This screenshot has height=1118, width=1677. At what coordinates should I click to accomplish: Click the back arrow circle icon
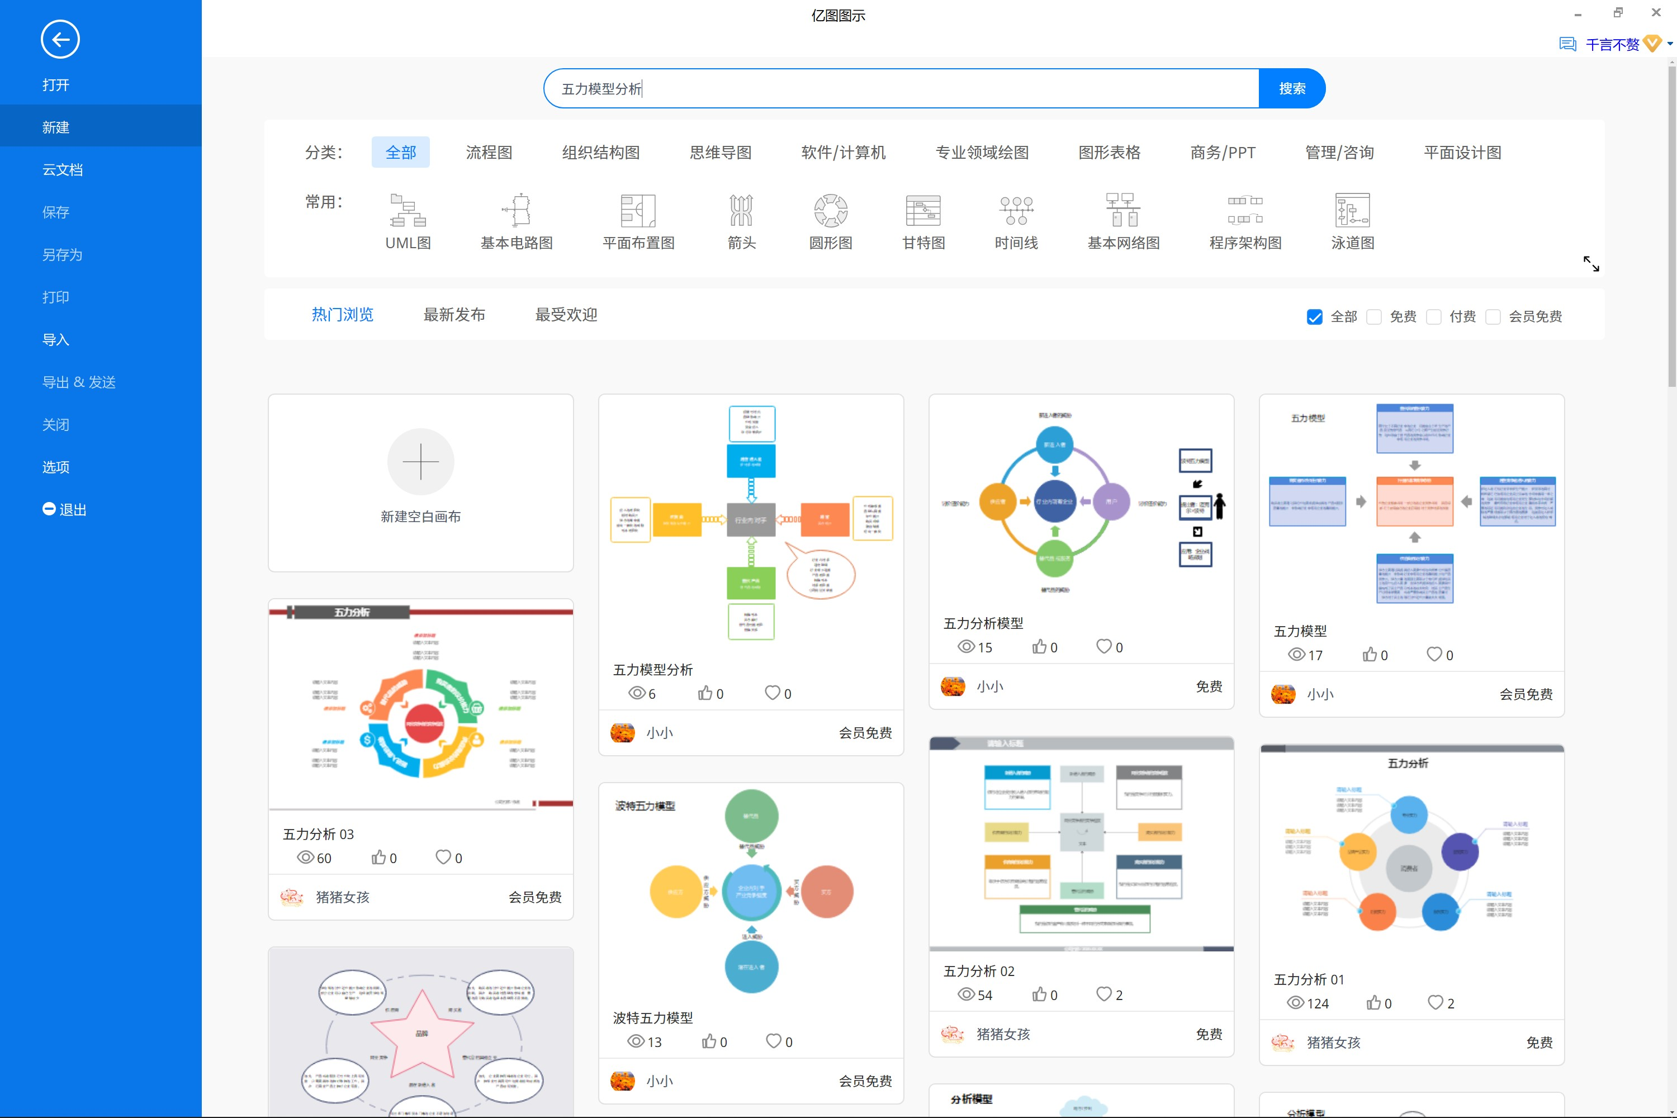click(60, 40)
